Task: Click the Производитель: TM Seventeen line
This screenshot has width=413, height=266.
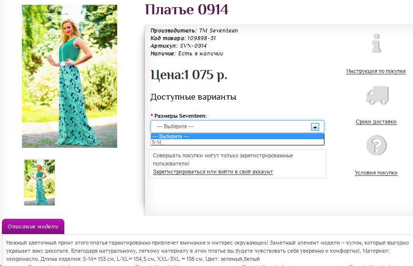Action: (x=194, y=31)
